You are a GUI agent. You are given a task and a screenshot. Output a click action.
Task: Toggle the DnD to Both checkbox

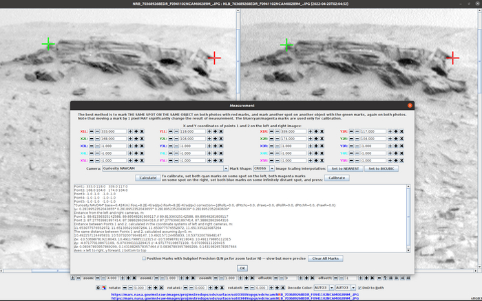[x=359, y=287]
